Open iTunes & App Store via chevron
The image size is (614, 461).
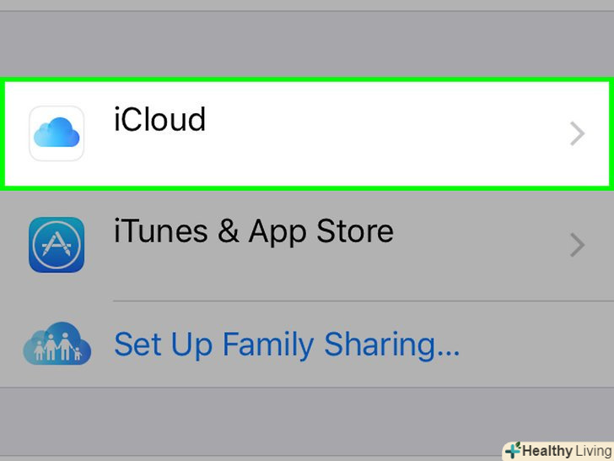tap(577, 245)
